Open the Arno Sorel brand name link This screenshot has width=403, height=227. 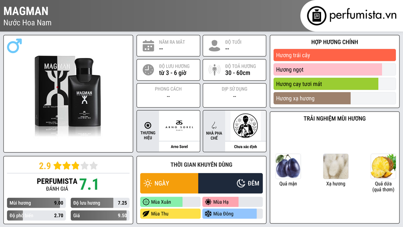(x=179, y=147)
